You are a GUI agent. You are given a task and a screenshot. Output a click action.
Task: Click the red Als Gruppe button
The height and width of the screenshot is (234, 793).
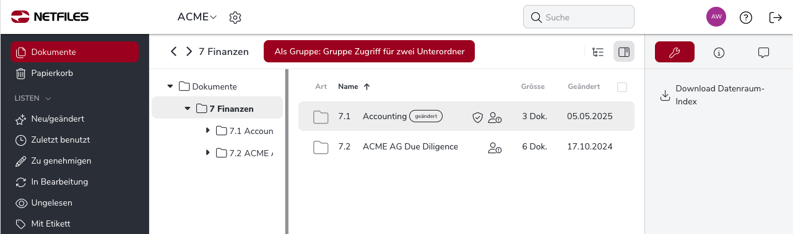pyautogui.click(x=369, y=51)
